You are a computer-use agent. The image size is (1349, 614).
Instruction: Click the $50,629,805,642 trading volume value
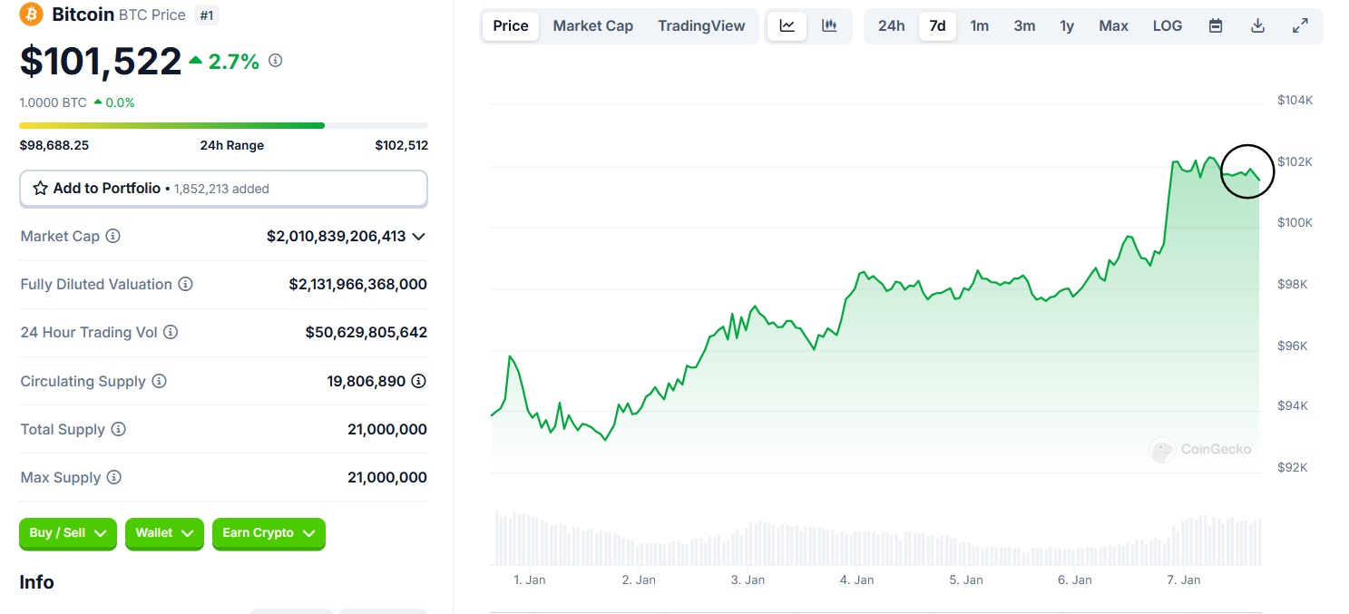click(367, 332)
